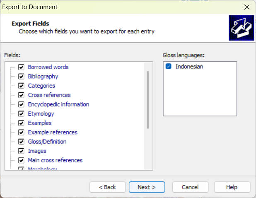Image resolution: width=256 pixels, height=198 pixels.
Task: Toggle Encyclopedic information checkbox
Action: click(22, 104)
